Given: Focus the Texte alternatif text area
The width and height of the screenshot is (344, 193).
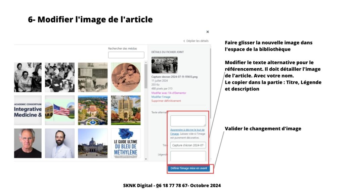Looking at the screenshot, I should tap(188, 121).
